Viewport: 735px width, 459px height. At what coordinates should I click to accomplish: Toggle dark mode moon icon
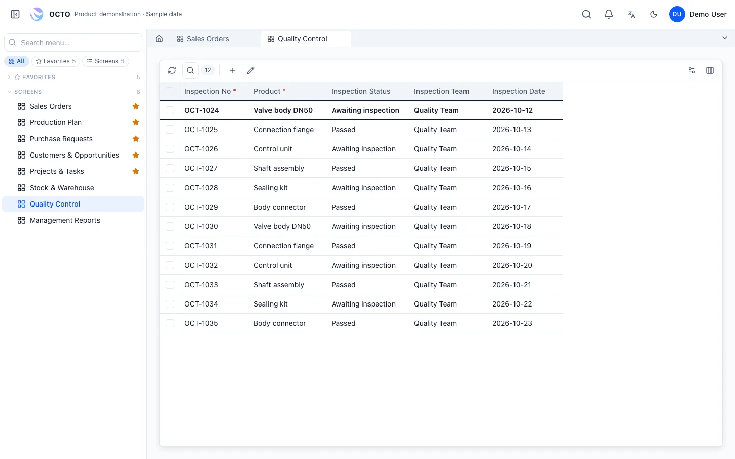click(654, 14)
